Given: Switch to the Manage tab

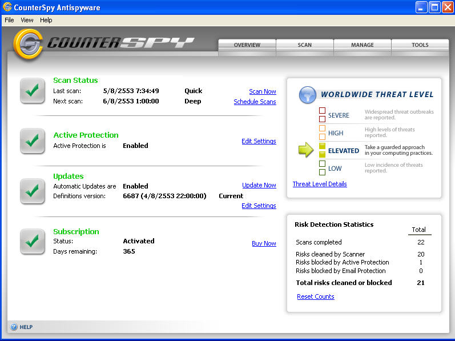Looking at the screenshot, I should [363, 45].
